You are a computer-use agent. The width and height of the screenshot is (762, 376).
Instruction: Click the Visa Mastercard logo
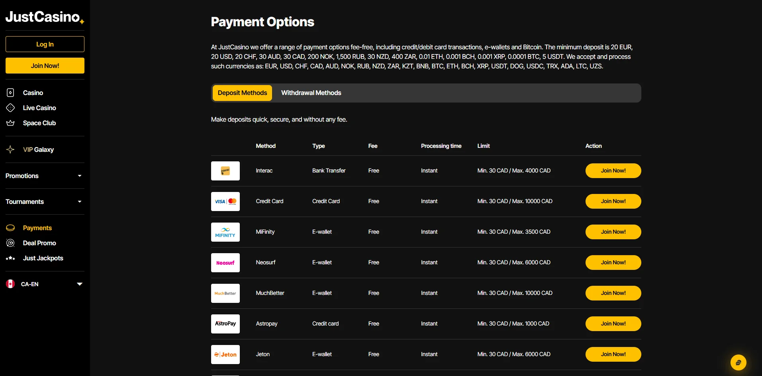(225, 202)
